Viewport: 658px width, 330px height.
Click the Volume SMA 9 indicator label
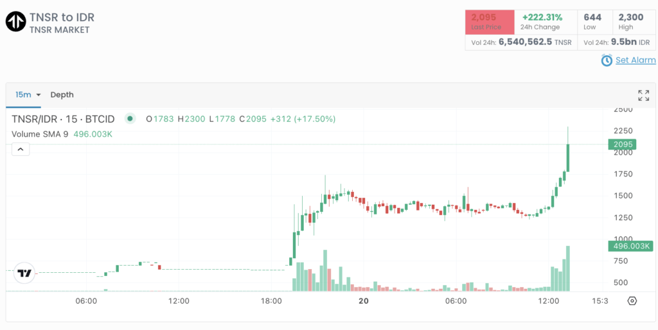[x=40, y=134]
